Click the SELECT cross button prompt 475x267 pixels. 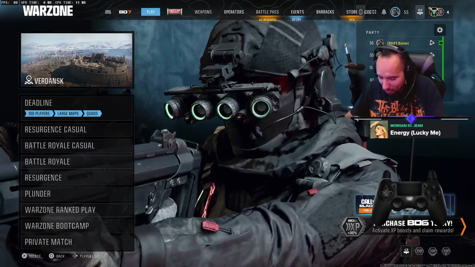[31, 256]
